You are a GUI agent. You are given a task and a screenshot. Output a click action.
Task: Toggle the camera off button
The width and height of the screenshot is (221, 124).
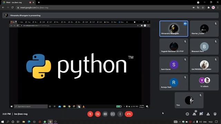point(98,114)
